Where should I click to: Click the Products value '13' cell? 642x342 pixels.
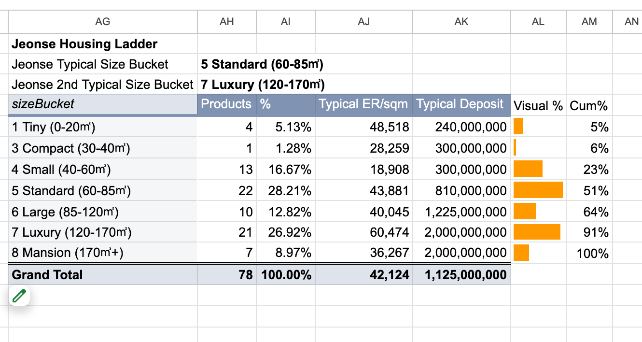point(227,170)
